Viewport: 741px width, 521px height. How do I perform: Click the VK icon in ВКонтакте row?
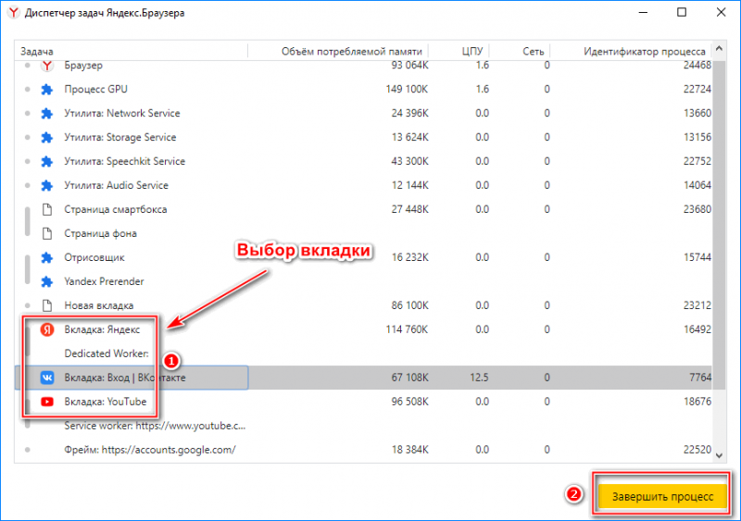(47, 378)
